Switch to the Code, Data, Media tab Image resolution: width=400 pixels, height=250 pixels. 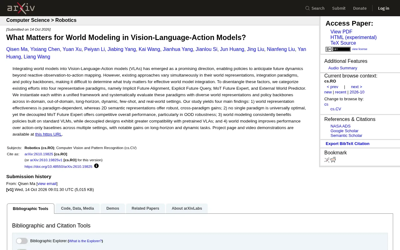[77, 208]
